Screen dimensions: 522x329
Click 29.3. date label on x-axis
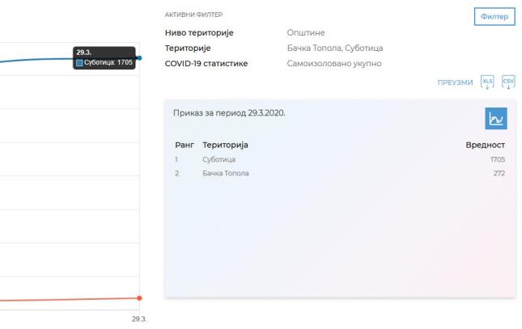[138, 319]
